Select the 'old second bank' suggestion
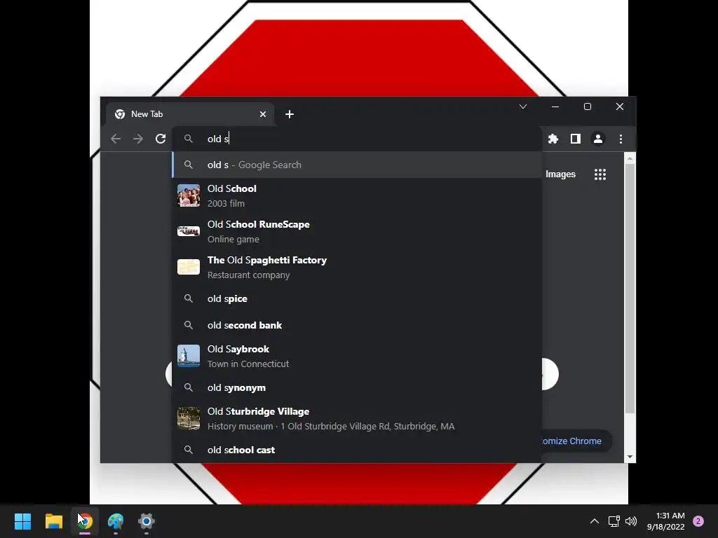Screen dimensions: 718x538 pos(357,325)
